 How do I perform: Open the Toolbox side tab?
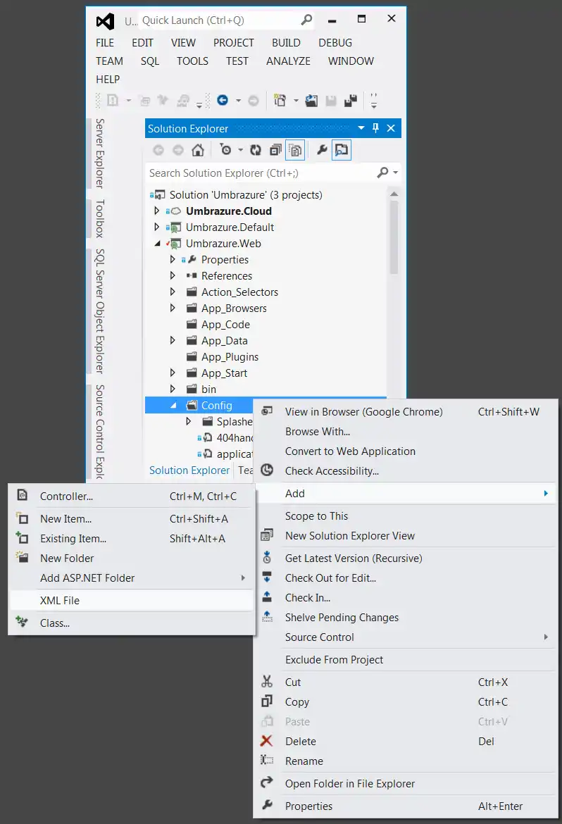tap(99, 218)
